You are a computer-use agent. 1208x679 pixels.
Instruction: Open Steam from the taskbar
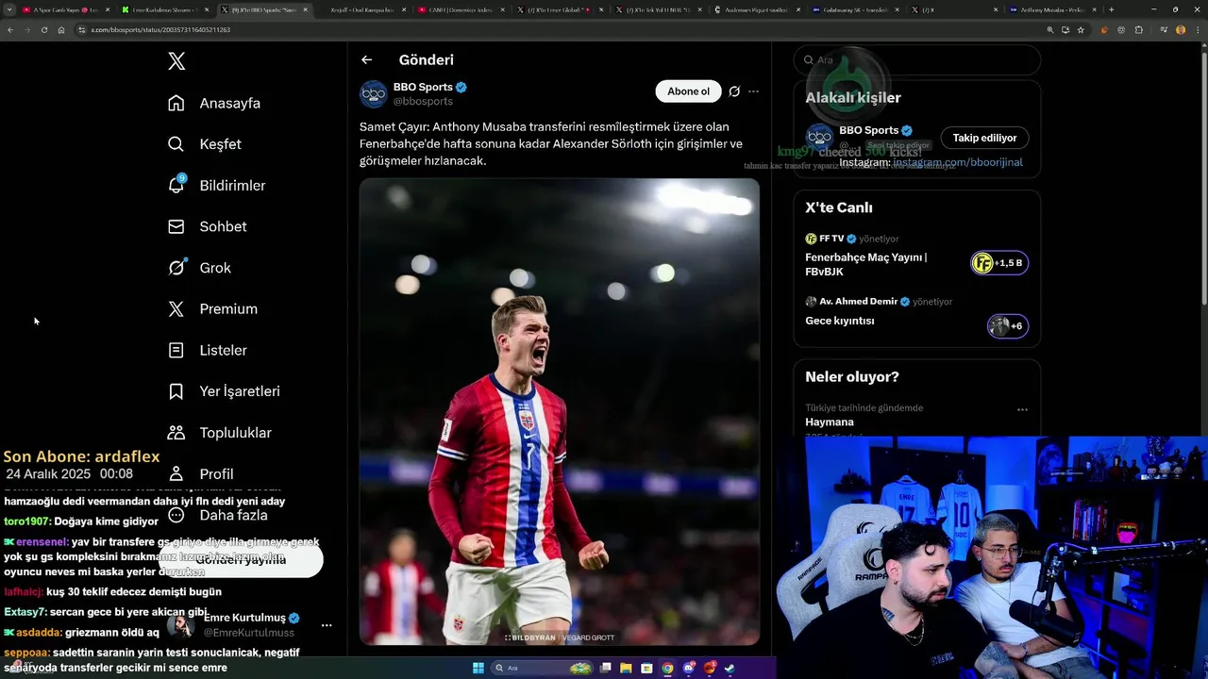point(730,668)
